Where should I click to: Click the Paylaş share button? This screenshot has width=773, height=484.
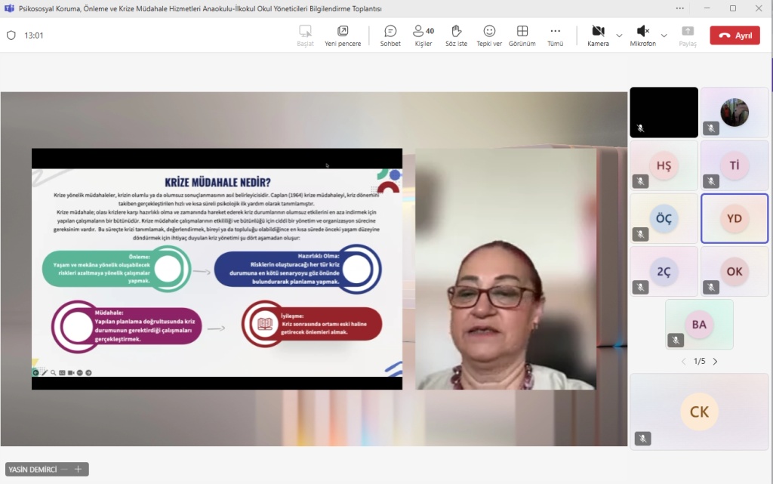click(x=688, y=35)
